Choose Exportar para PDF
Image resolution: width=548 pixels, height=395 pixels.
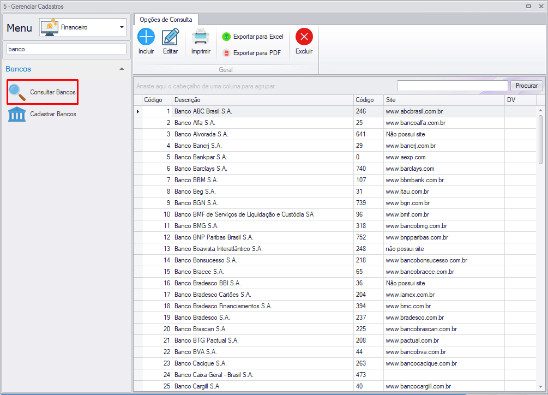251,53
